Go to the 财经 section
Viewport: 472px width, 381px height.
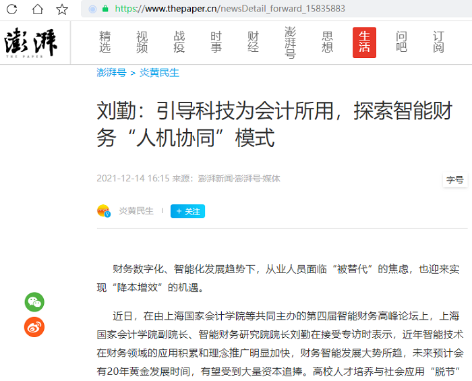(253, 42)
